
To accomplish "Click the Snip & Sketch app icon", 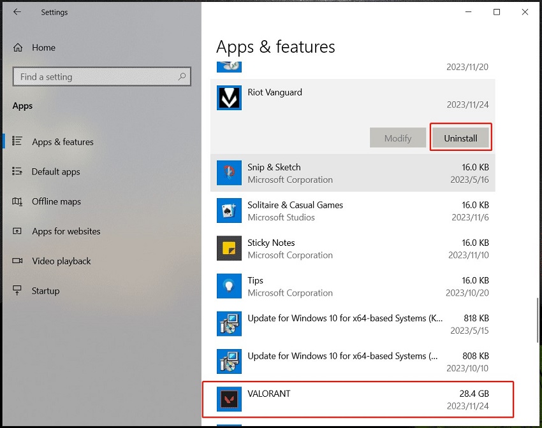I will pyautogui.click(x=229, y=173).
